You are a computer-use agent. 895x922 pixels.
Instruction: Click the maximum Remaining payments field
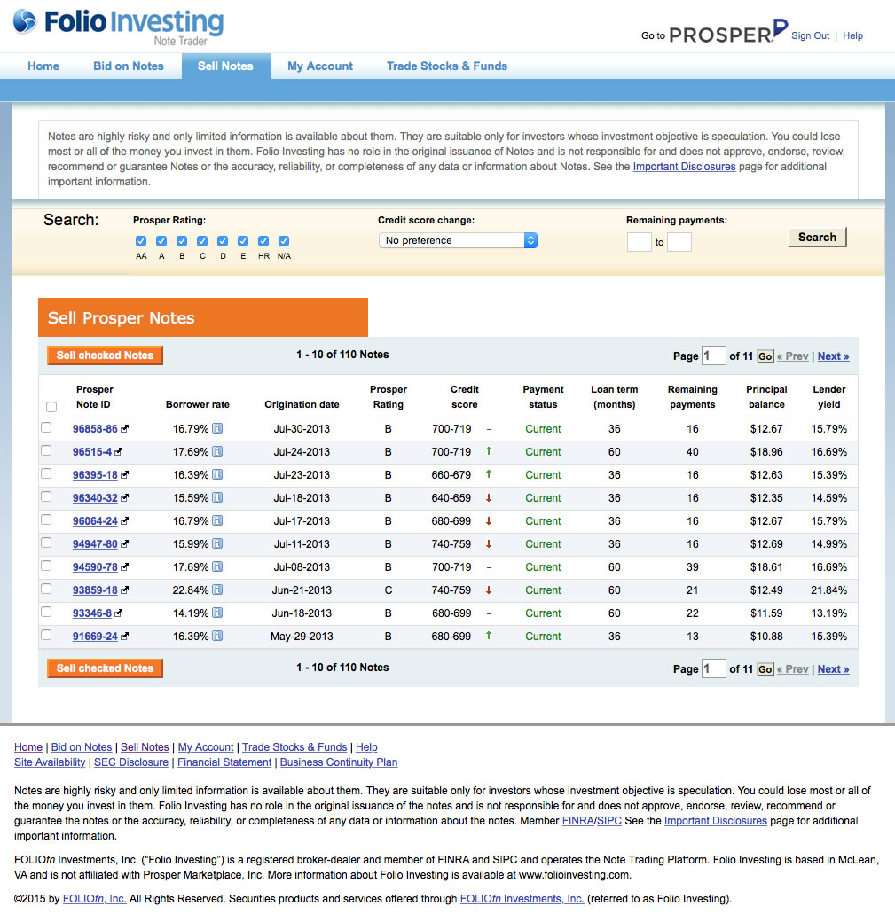[x=679, y=242]
